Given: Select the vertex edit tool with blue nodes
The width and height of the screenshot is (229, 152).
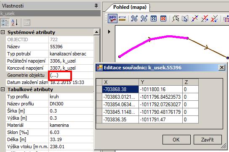Looking at the screenshot, I should coord(195,18).
